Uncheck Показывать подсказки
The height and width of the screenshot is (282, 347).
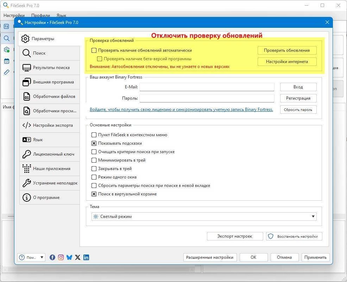94,143
